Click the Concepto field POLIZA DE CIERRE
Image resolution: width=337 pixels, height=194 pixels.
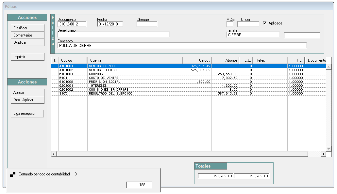coord(182,45)
